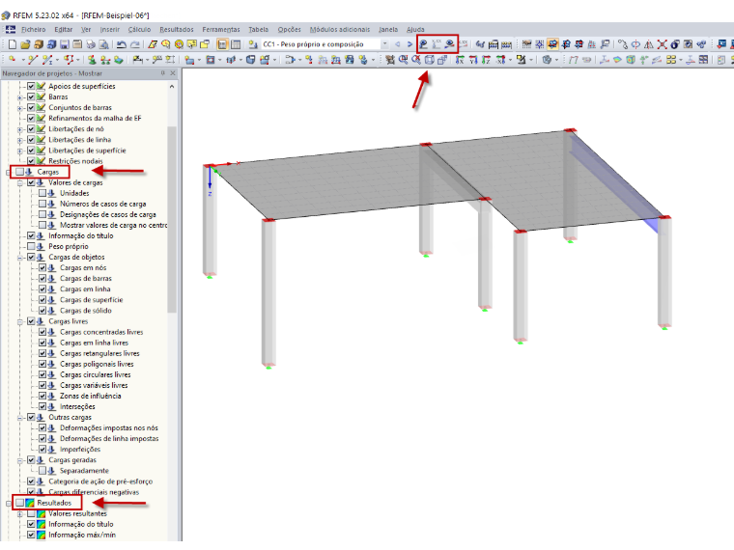Collapse Cargas de objetos node
This screenshot has width=734, height=550.
[19, 258]
